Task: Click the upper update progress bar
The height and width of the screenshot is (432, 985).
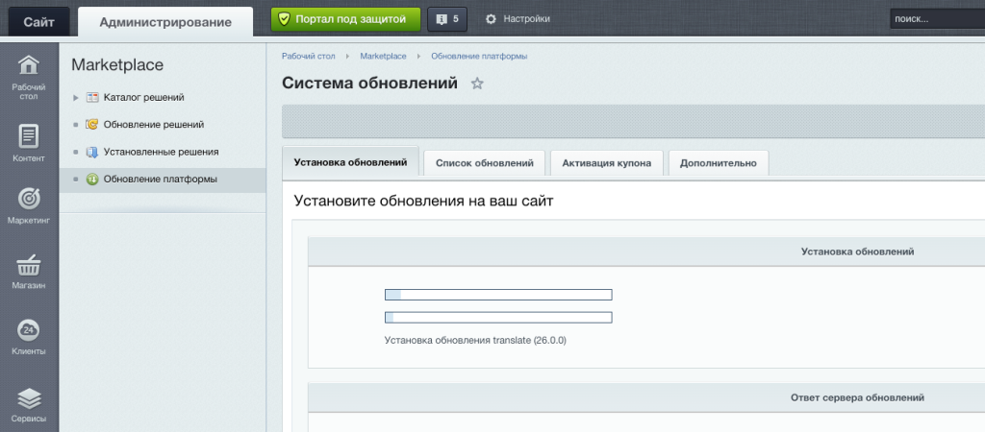Action: click(498, 295)
